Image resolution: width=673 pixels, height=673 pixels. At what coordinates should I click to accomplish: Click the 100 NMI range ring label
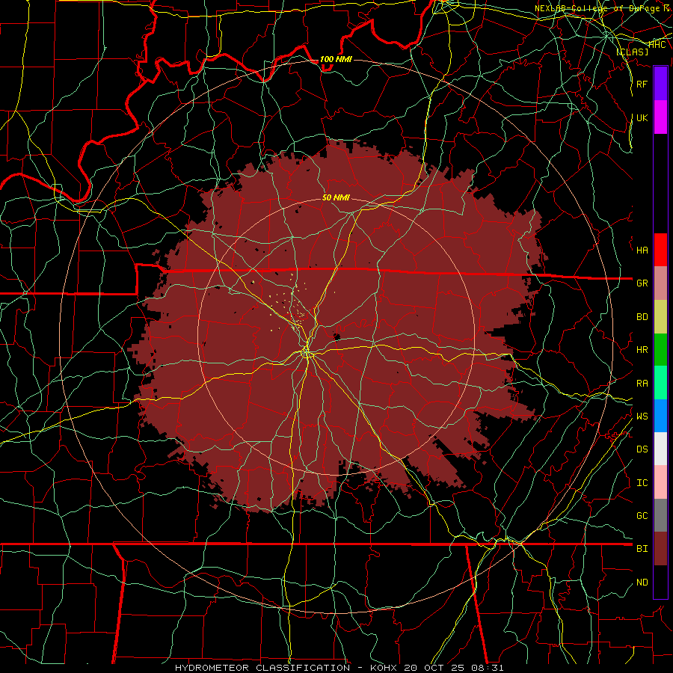[336, 59]
